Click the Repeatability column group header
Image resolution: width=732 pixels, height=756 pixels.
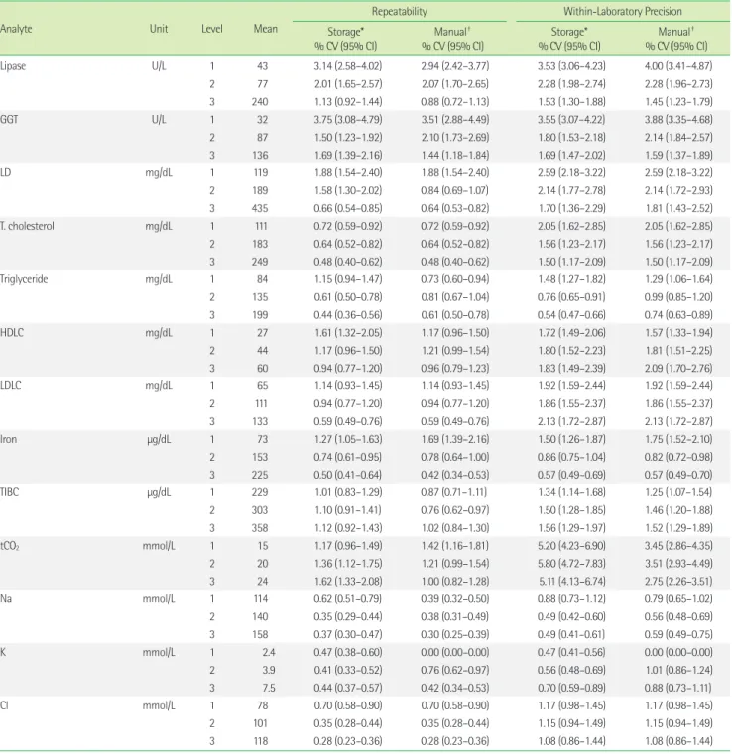pos(399,11)
